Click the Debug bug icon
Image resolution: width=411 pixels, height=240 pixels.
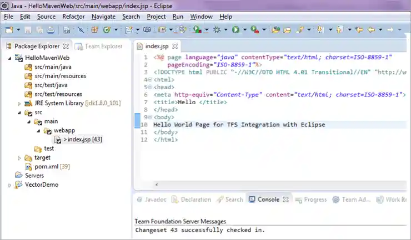point(217,29)
